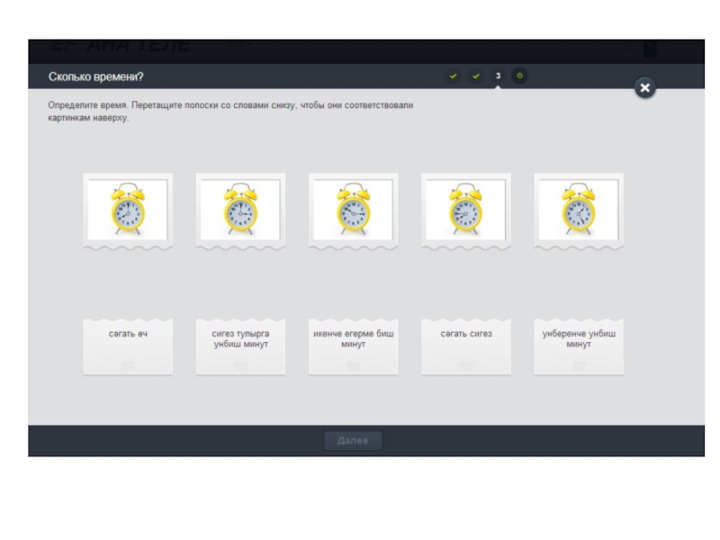Select the first completed step checkmark
This screenshot has width=720, height=540.
tap(453, 76)
